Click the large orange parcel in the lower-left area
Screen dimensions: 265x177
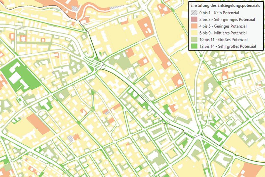(x=38, y=124)
